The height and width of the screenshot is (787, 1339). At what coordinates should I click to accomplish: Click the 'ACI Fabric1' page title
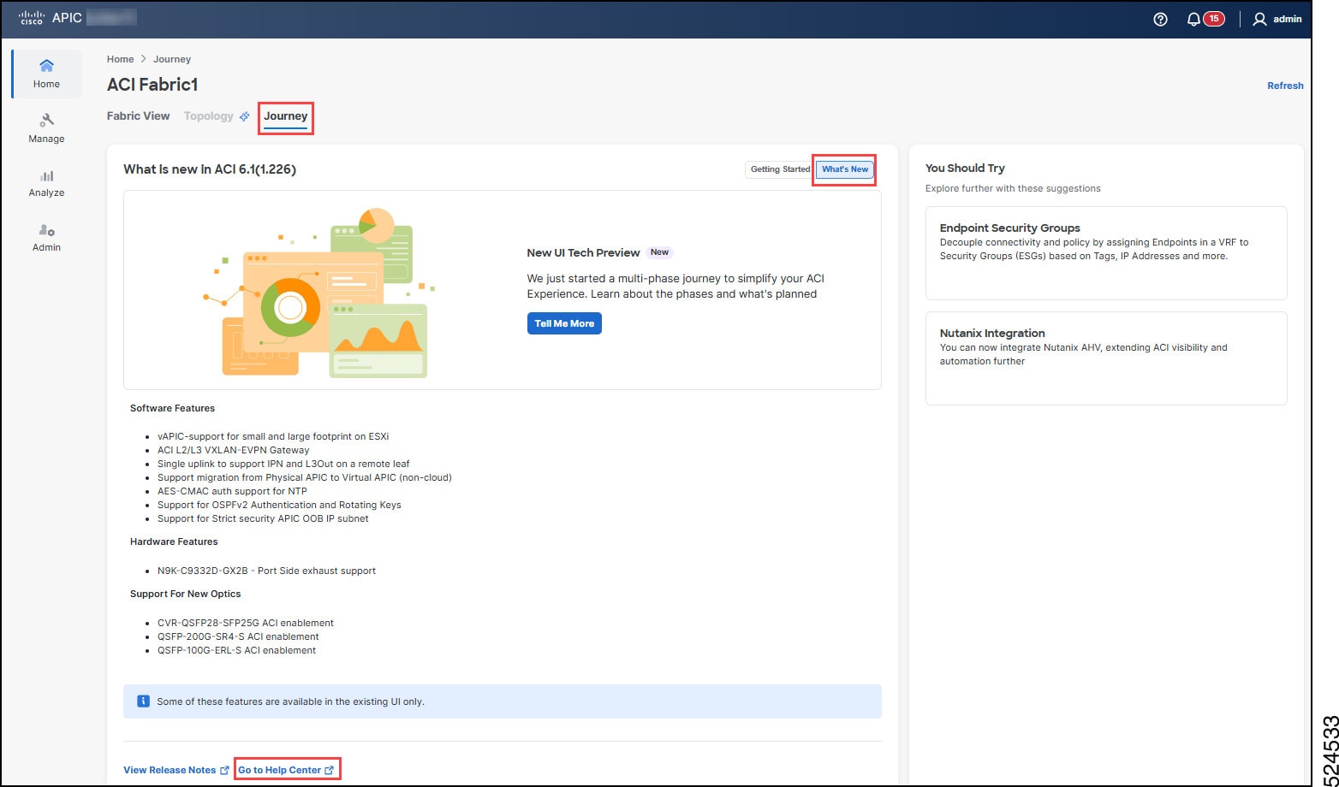pyautogui.click(x=152, y=85)
